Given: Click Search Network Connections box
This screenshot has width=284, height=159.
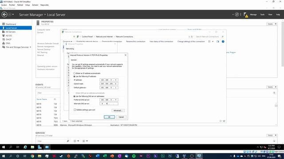Looking at the screenshot, I should pos(209,37).
